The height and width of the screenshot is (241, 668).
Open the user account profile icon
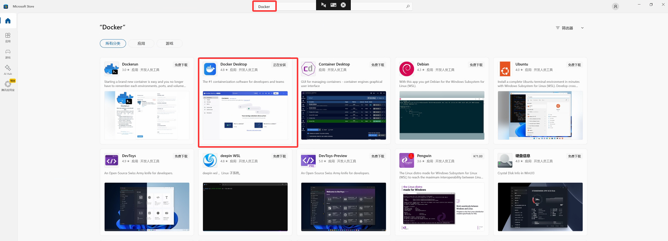[x=616, y=6]
